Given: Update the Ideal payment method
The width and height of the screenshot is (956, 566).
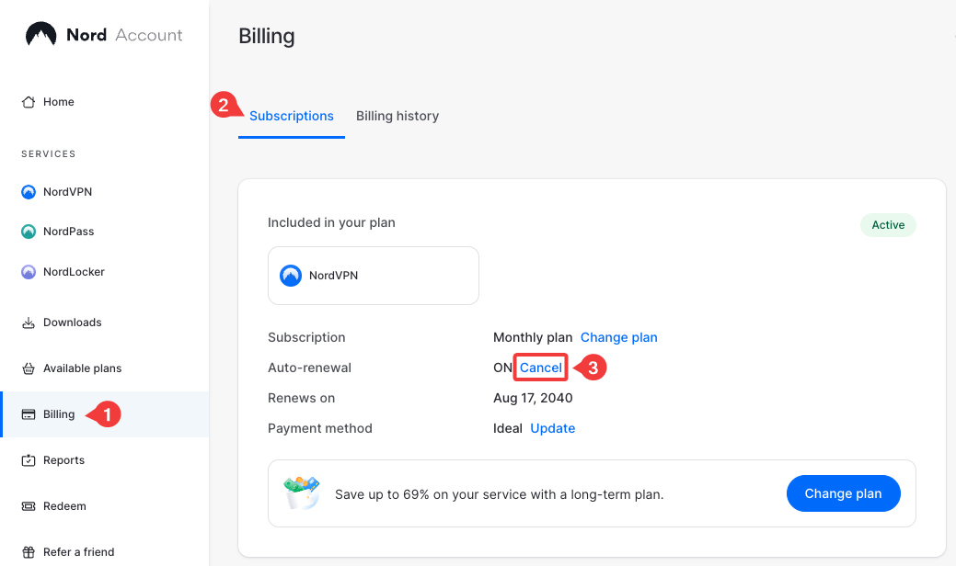Looking at the screenshot, I should pyautogui.click(x=553, y=428).
